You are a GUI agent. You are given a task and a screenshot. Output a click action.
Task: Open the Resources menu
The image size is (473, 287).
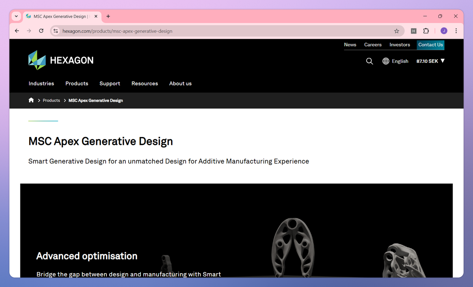(145, 83)
